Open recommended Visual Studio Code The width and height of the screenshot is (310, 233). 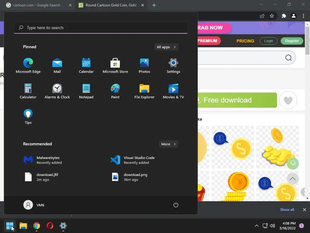(133, 160)
